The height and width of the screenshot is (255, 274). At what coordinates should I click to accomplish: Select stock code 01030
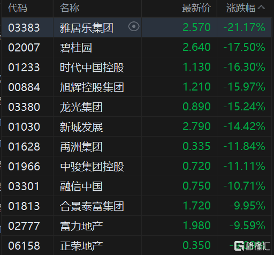(24, 127)
